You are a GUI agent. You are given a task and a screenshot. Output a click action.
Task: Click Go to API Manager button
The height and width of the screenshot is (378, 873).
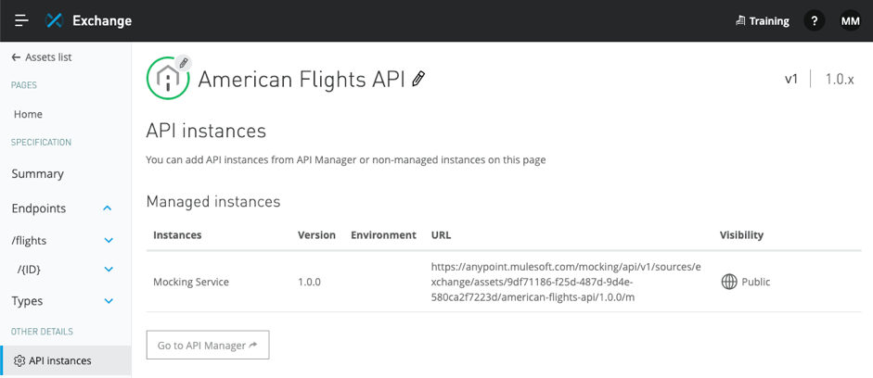coord(208,346)
